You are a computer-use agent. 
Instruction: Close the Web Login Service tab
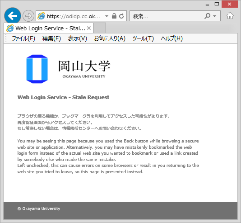[x=89, y=28]
